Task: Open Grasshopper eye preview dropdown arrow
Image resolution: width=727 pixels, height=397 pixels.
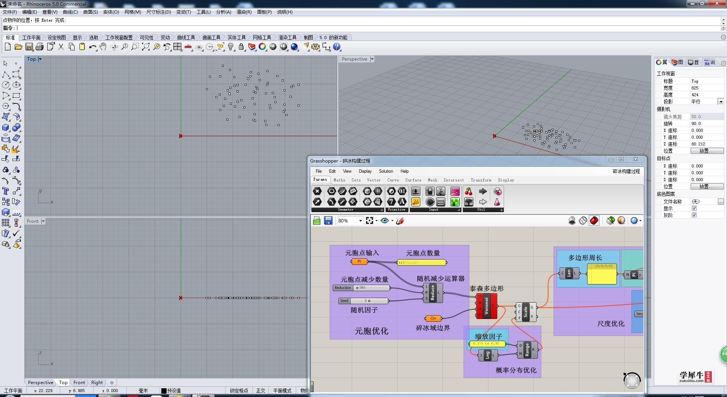Action: 392,221
